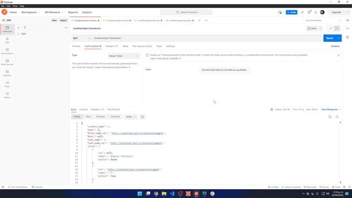352x198 pixels.
Task: Open the Environments sidebar panel
Action: (7, 51)
